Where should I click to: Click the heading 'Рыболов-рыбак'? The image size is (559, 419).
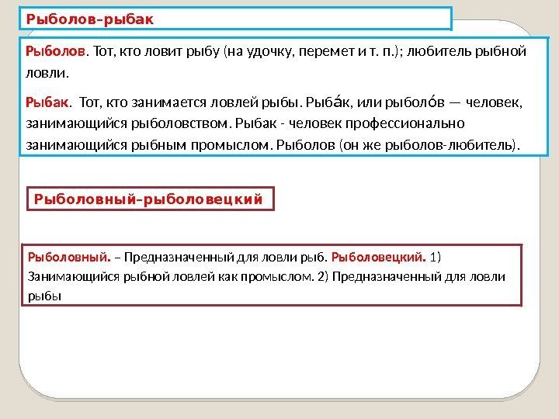[90, 19]
